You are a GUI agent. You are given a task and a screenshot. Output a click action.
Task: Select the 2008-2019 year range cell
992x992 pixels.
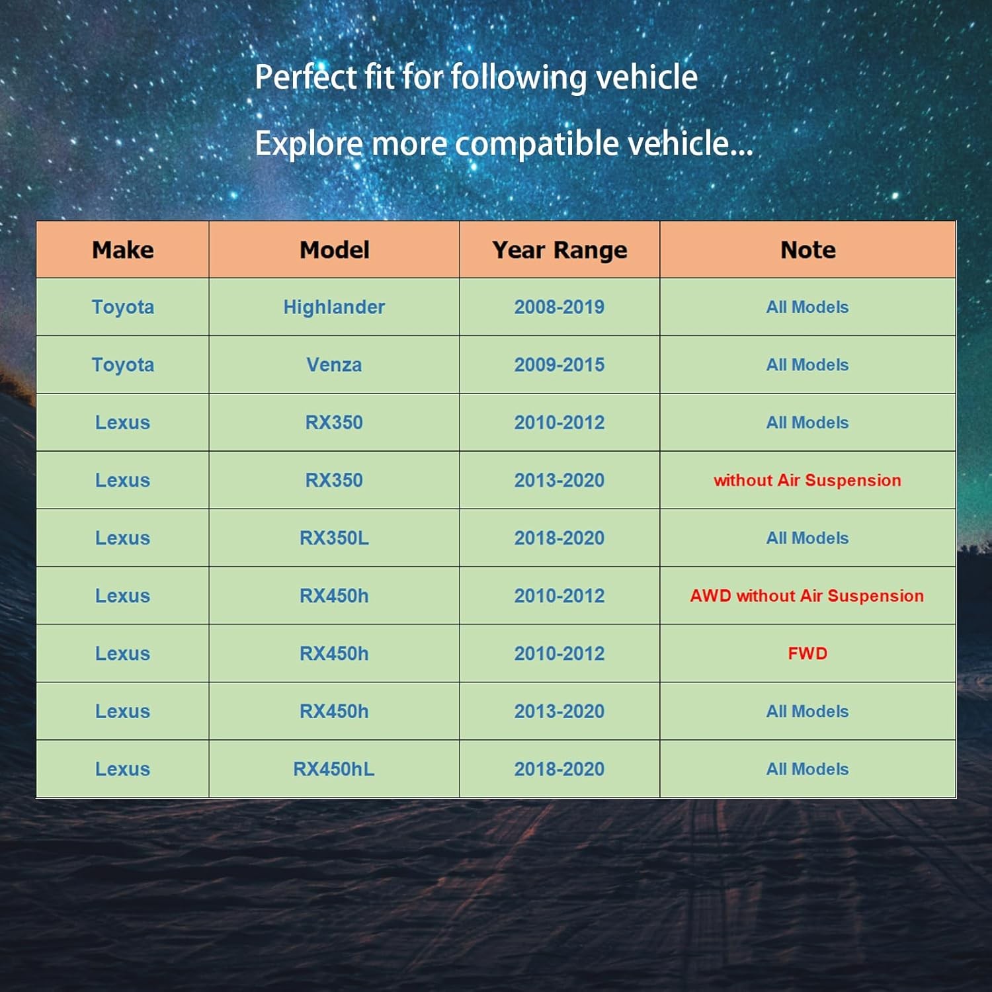tap(559, 307)
